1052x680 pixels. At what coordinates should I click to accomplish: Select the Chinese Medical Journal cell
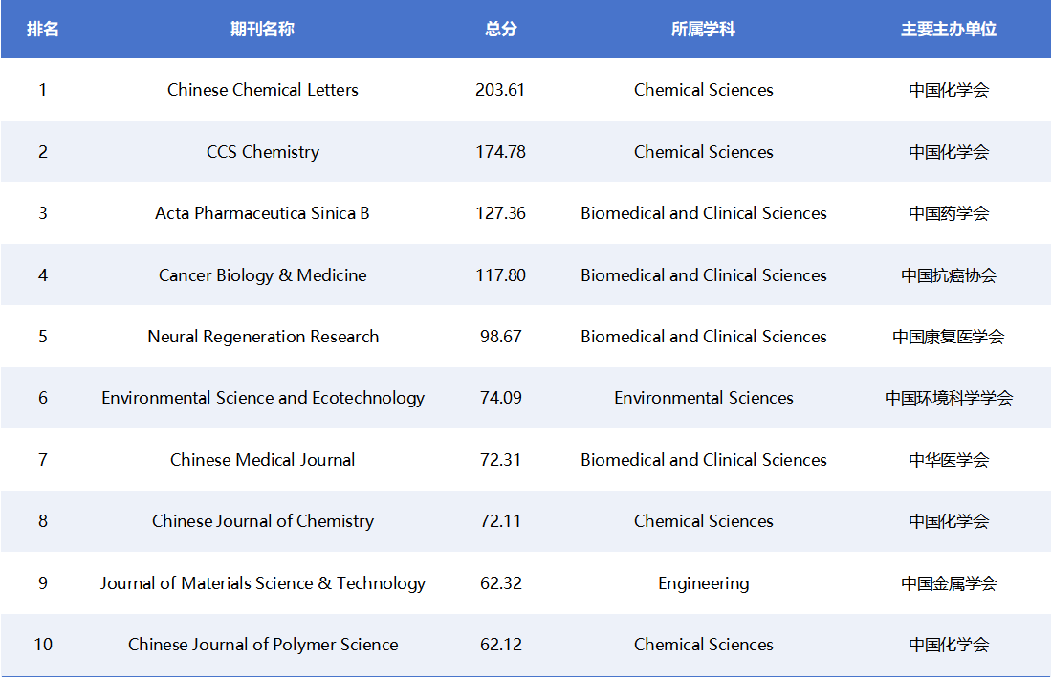pos(262,460)
